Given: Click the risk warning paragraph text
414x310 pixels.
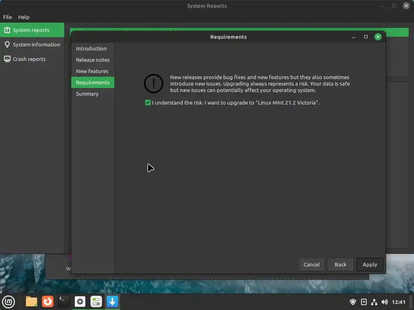Looking at the screenshot, I should 260,84.
